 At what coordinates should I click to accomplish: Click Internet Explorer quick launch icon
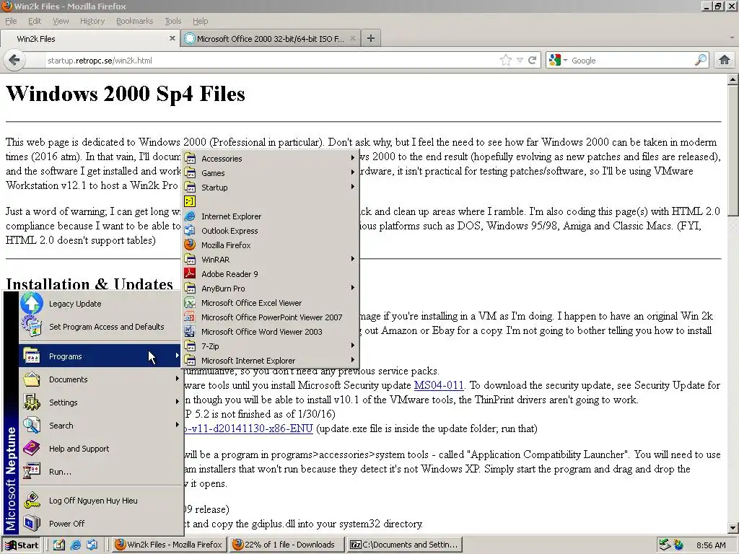tap(75, 545)
